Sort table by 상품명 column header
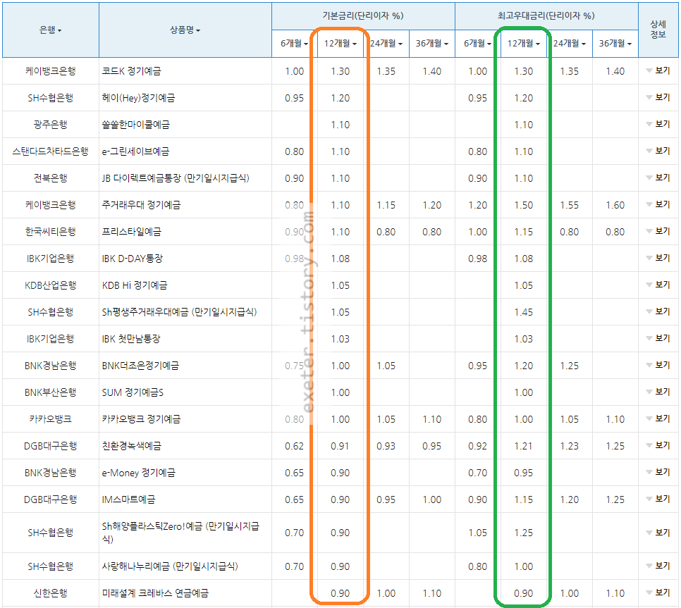The image size is (681, 608). tap(185, 30)
